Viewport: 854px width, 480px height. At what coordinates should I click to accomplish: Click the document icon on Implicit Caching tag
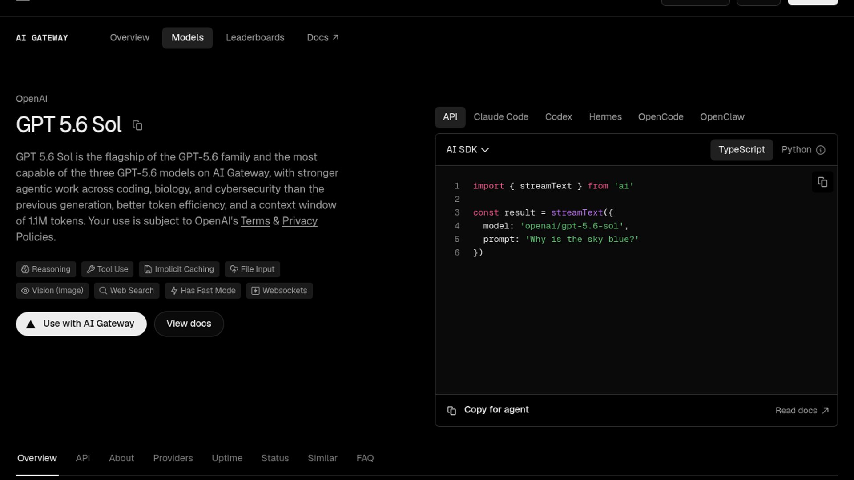pos(148,269)
